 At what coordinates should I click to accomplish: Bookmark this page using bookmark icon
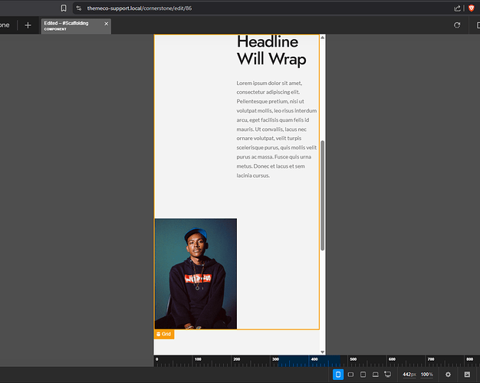(x=64, y=8)
